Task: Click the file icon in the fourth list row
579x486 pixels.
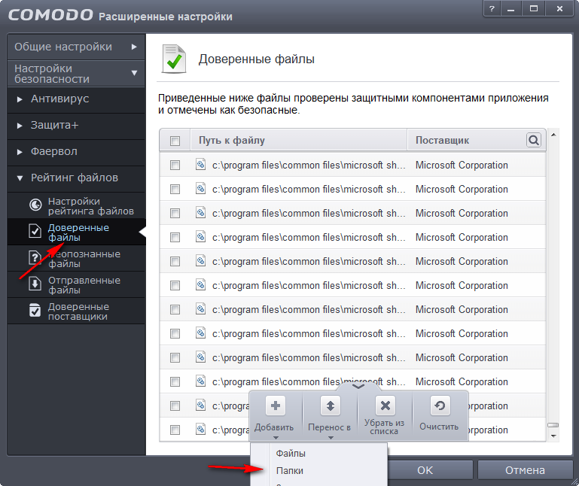Action: coord(200,236)
